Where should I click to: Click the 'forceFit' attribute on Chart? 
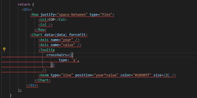[77, 35]
